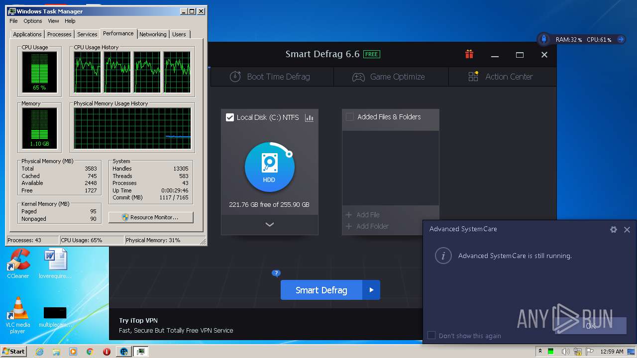This screenshot has height=358, width=637.
Task: Click the HDD disk circle icon
Action: (269, 167)
